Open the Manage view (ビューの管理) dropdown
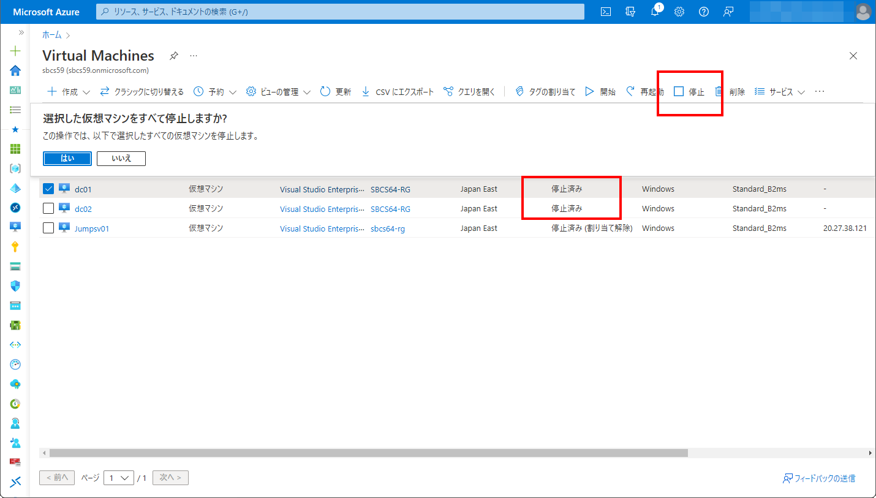 coord(278,92)
